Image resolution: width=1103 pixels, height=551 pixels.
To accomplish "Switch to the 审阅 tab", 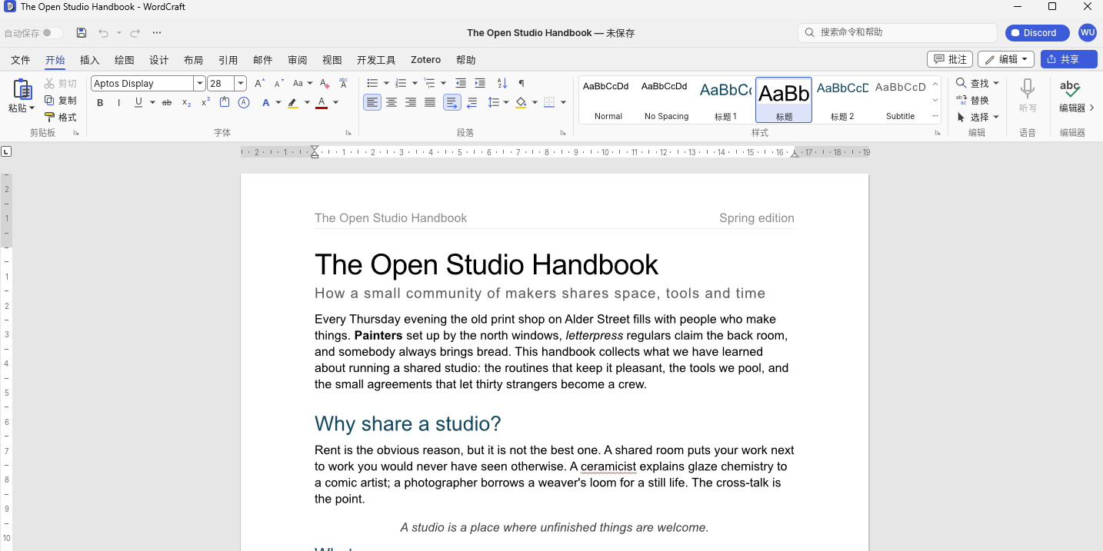I will tap(298, 60).
